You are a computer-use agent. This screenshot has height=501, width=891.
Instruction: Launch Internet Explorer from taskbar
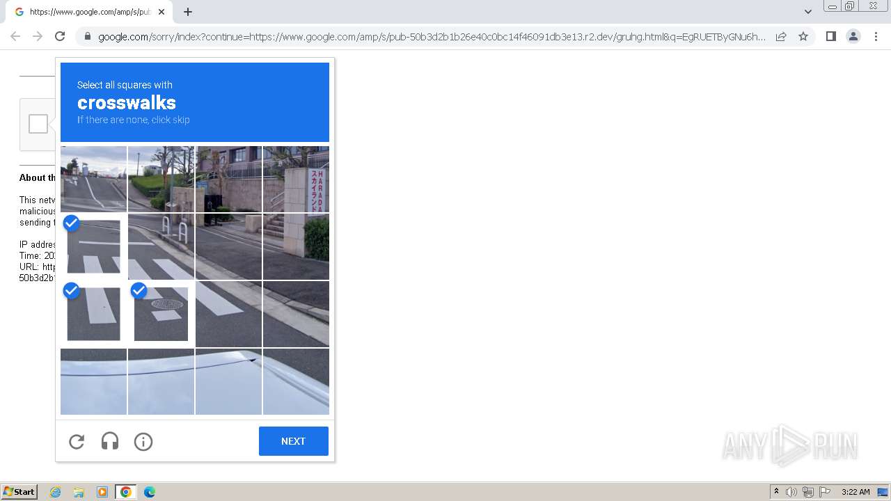(x=56, y=492)
